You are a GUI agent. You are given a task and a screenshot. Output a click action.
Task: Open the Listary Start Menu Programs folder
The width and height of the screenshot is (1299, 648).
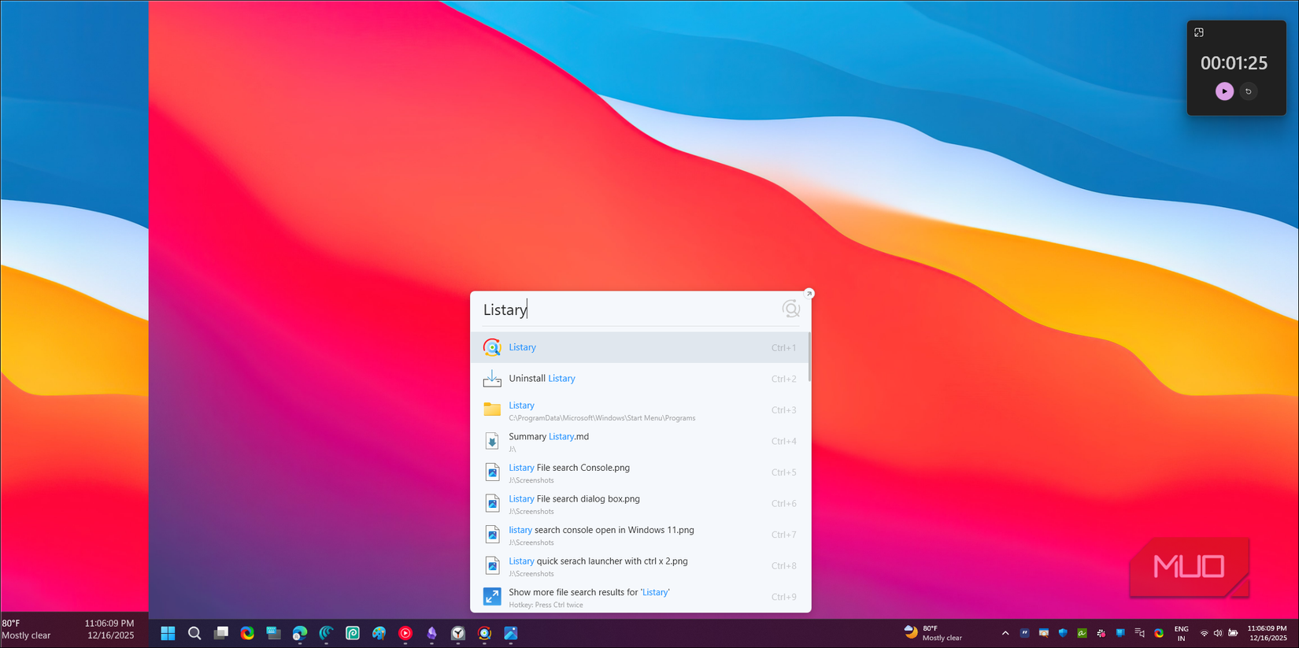click(x=639, y=410)
